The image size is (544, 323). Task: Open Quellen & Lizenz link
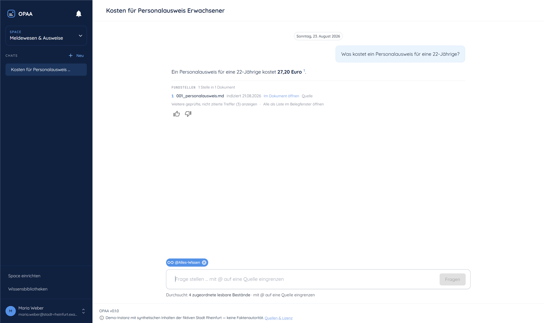click(x=278, y=318)
